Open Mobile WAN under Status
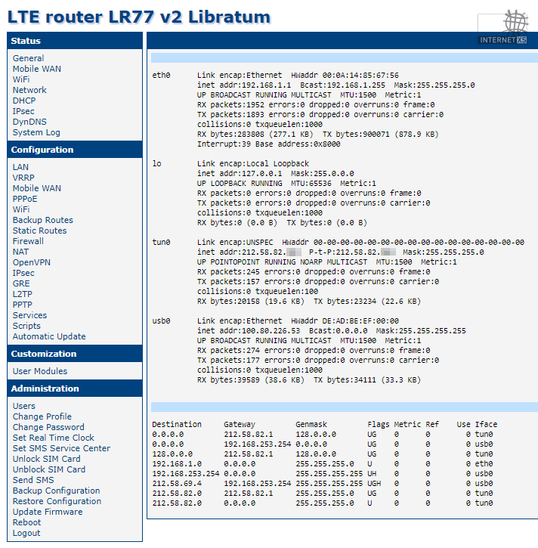Screen dimensions: 538x548 tap(37, 69)
